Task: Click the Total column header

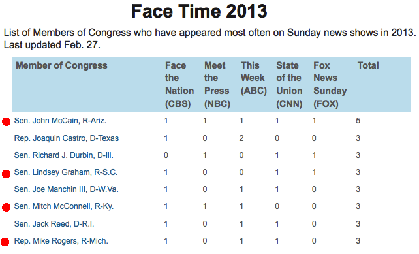Action: click(368, 65)
